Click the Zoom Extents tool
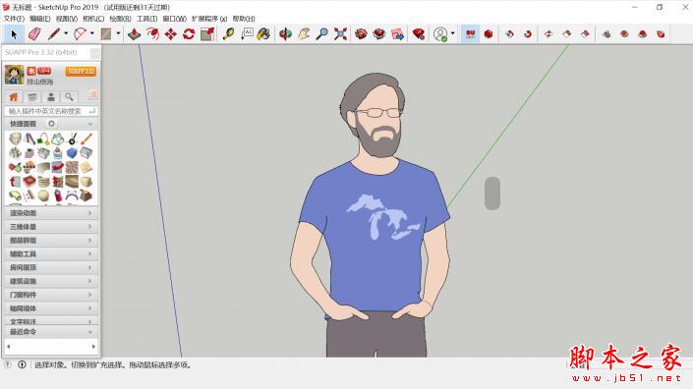Image resolution: width=693 pixels, height=389 pixels. tap(340, 34)
